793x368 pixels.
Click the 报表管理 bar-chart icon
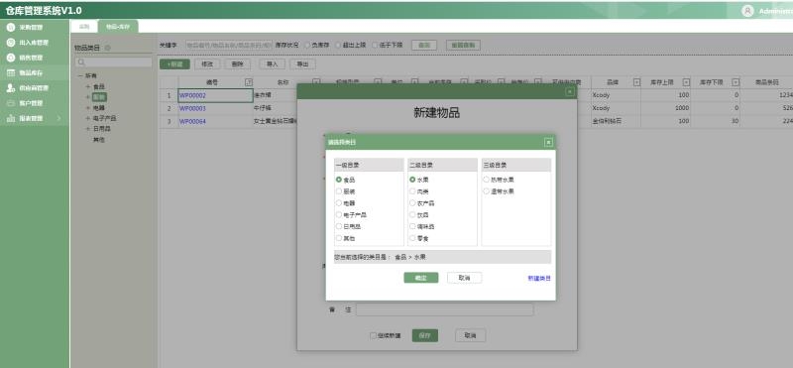[11, 118]
